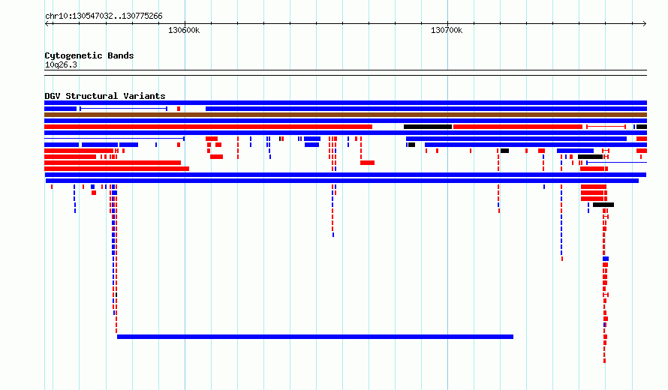Click the right arrowhead of the scale ruler
Screen dimensions: 668x390
tap(644, 23)
